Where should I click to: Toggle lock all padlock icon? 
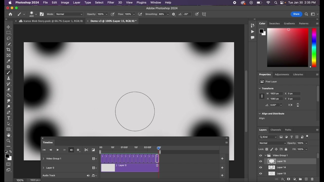coord(286,149)
